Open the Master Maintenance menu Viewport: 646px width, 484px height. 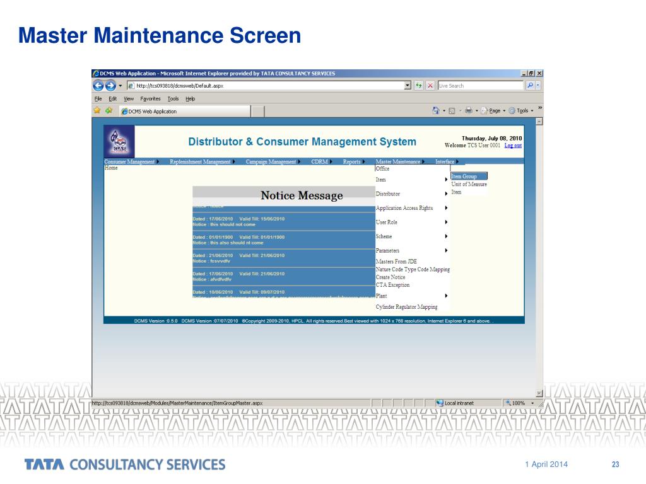click(x=399, y=162)
